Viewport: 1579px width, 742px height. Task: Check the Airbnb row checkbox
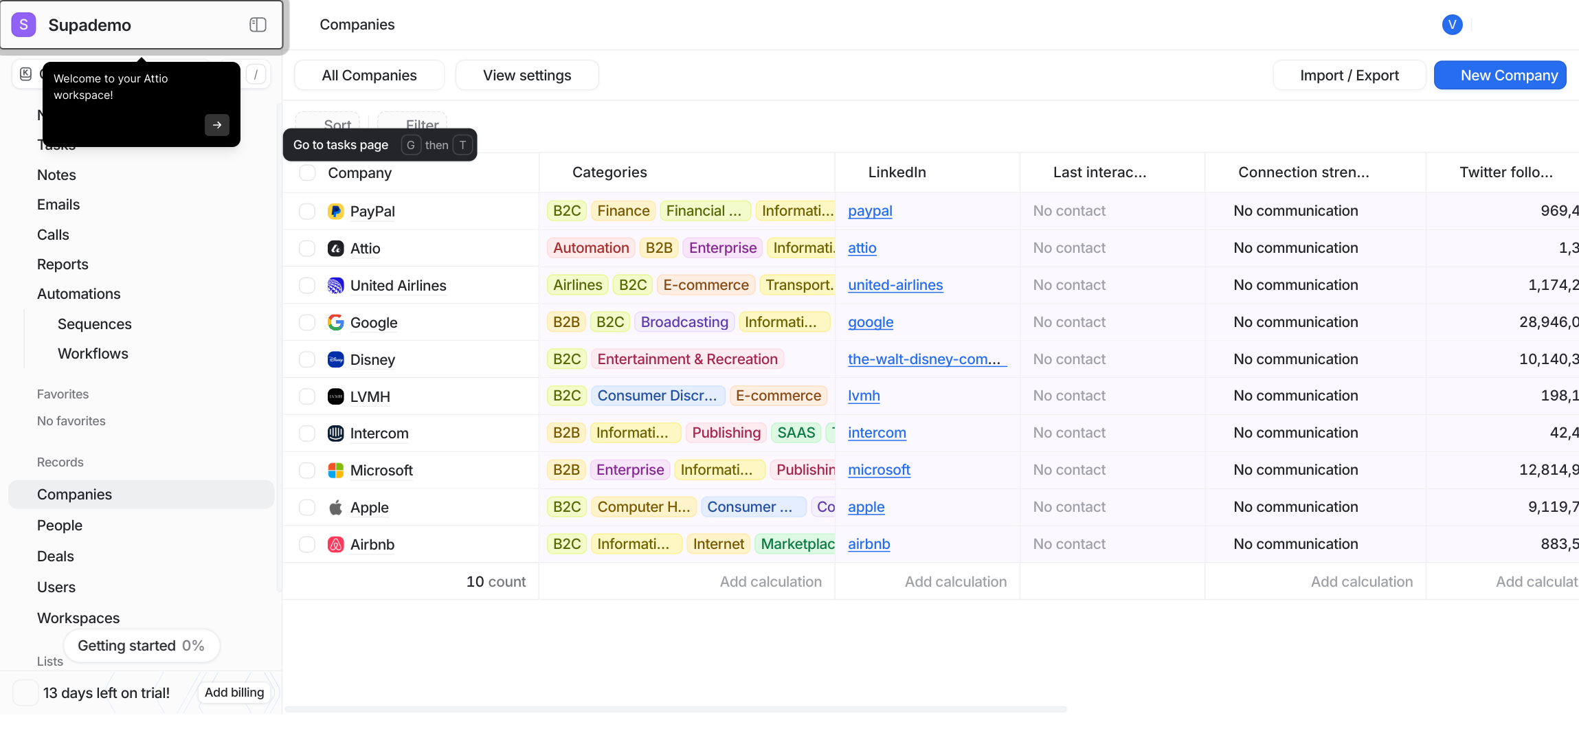click(307, 544)
